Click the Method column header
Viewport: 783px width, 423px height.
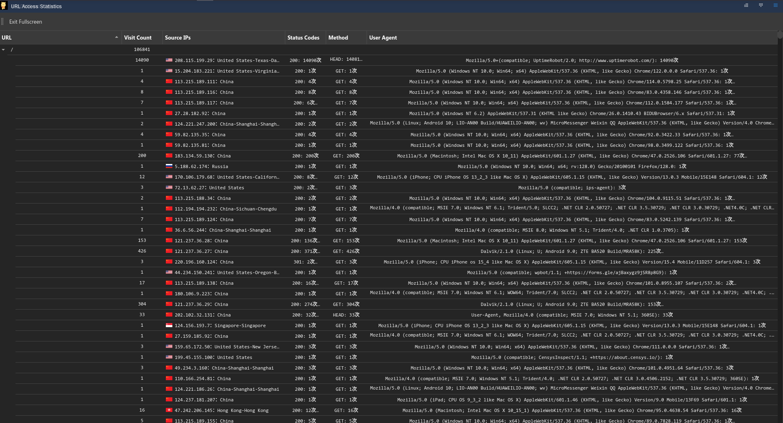coord(338,38)
